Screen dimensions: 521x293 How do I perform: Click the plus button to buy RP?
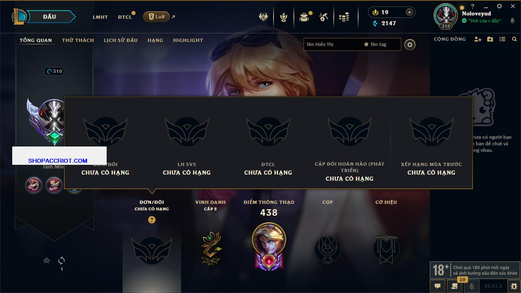(409, 12)
